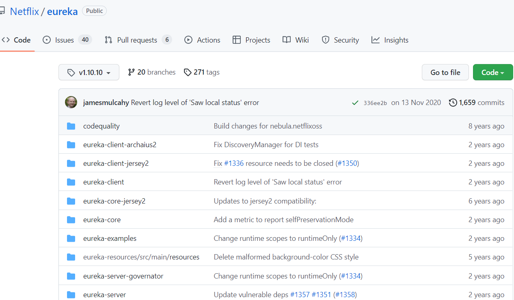Click the Netflix organization link
The width and height of the screenshot is (514, 300).
24,11
